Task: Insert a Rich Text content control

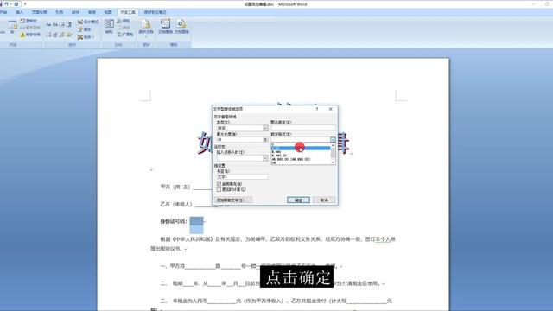Action: (x=48, y=25)
